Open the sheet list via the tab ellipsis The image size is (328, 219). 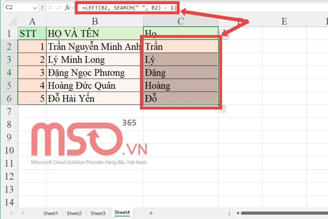pyautogui.click(x=229, y=213)
